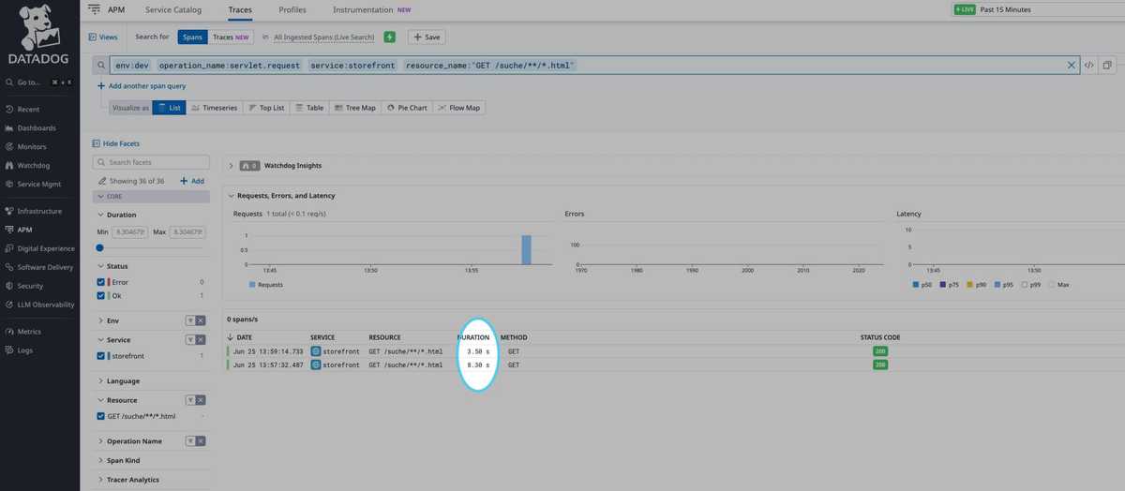The width and height of the screenshot is (1125, 491).
Task: Switch to the Service Catalog tab
Action: tap(173, 9)
